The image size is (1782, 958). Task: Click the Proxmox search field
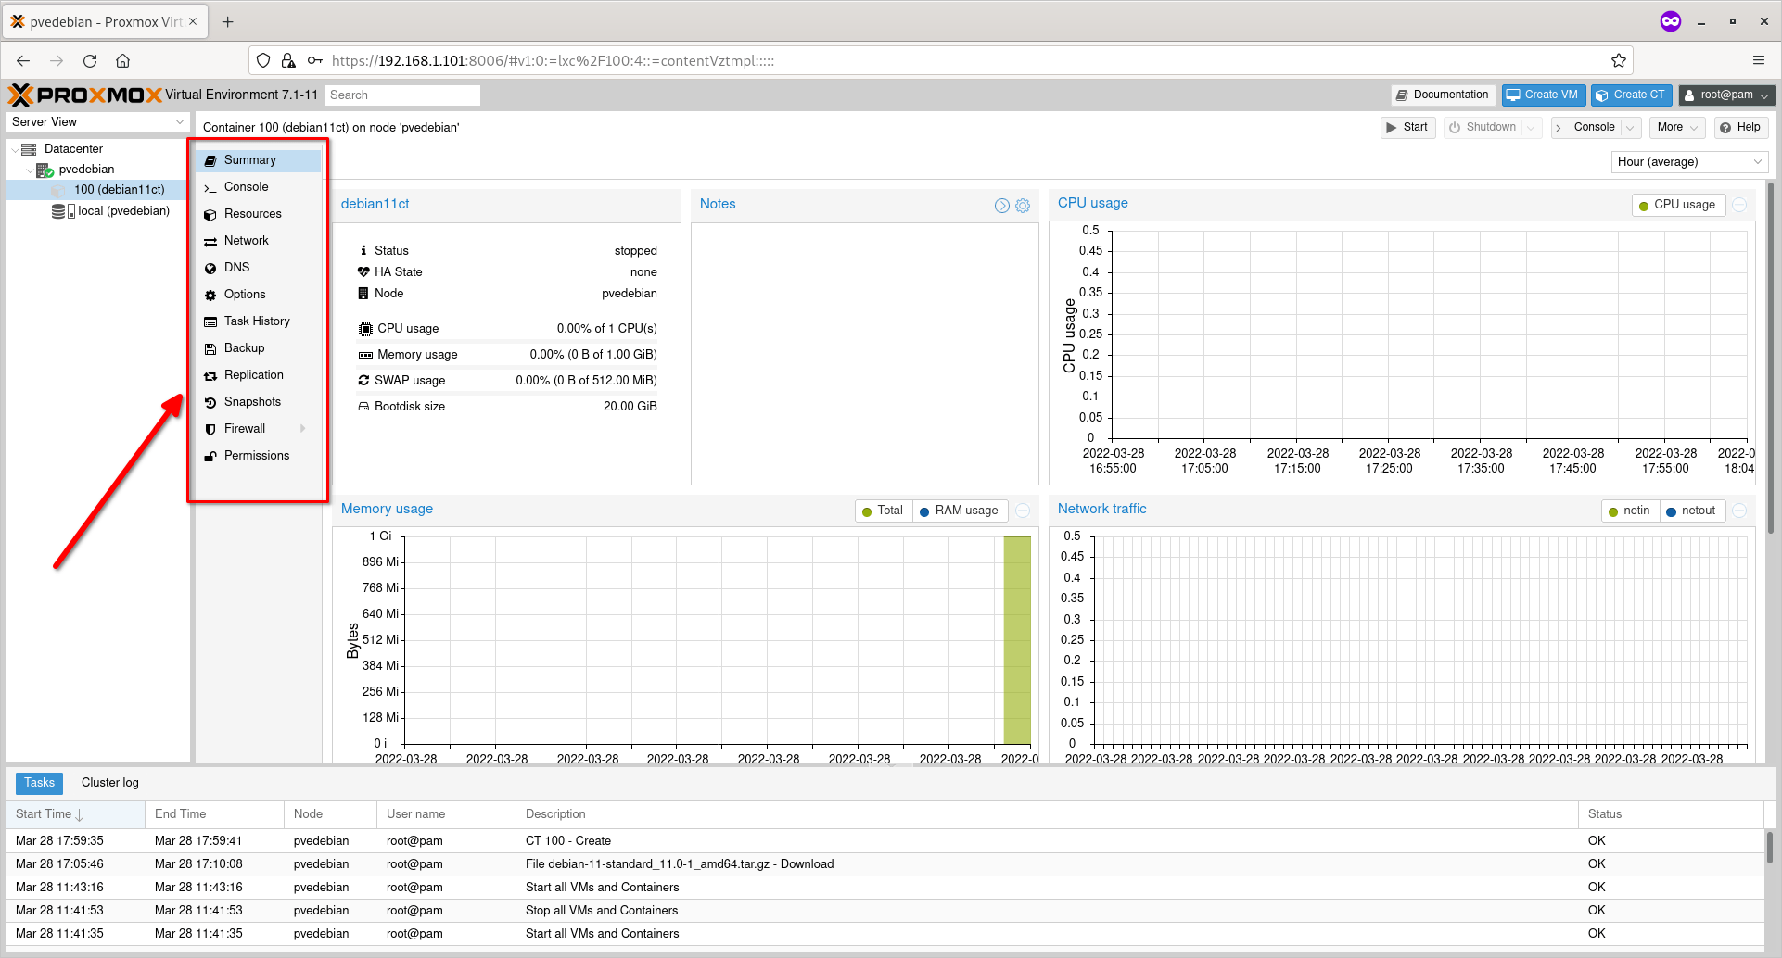[x=402, y=95]
